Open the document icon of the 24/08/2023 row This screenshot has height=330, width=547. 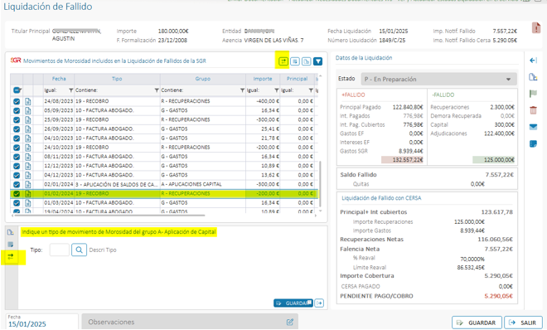point(28,101)
